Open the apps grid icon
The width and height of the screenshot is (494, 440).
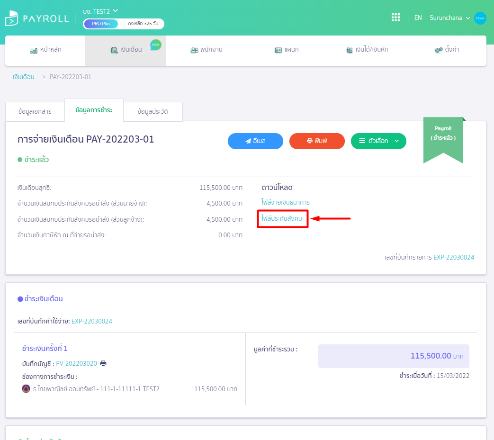click(395, 18)
